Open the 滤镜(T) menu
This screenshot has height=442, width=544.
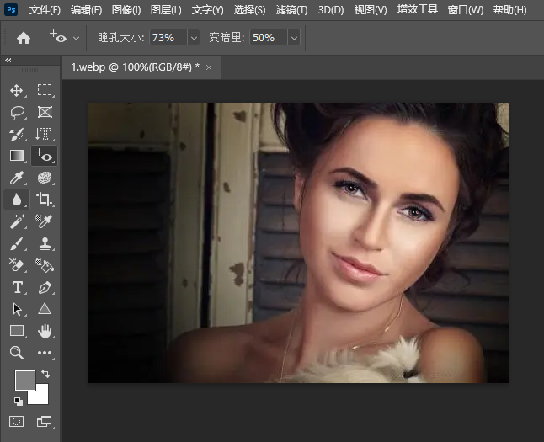pyautogui.click(x=291, y=10)
